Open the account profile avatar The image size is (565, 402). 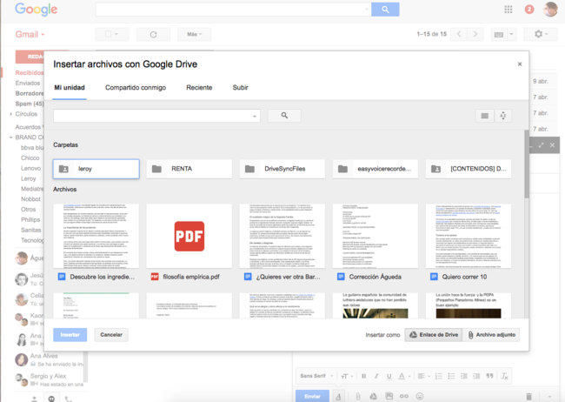(x=550, y=10)
